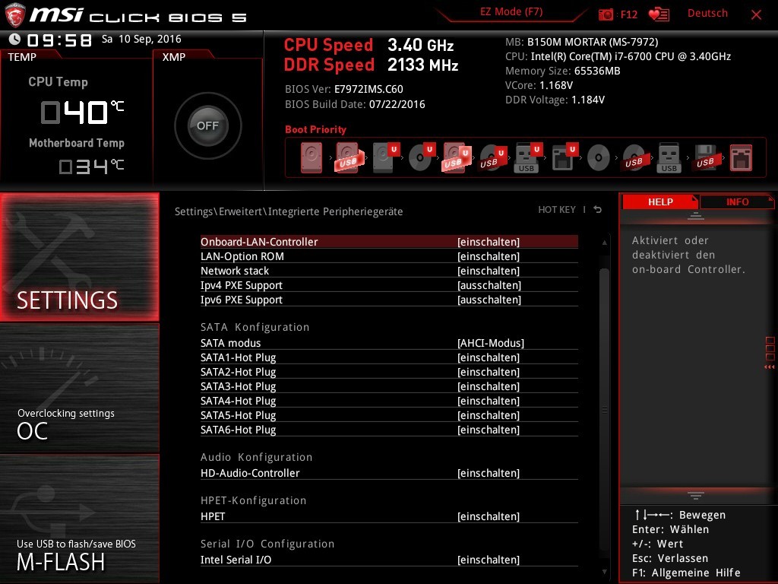Toggle SATA3-Hot Plug setting
Screen dimensions: 778x584
(389, 386)
